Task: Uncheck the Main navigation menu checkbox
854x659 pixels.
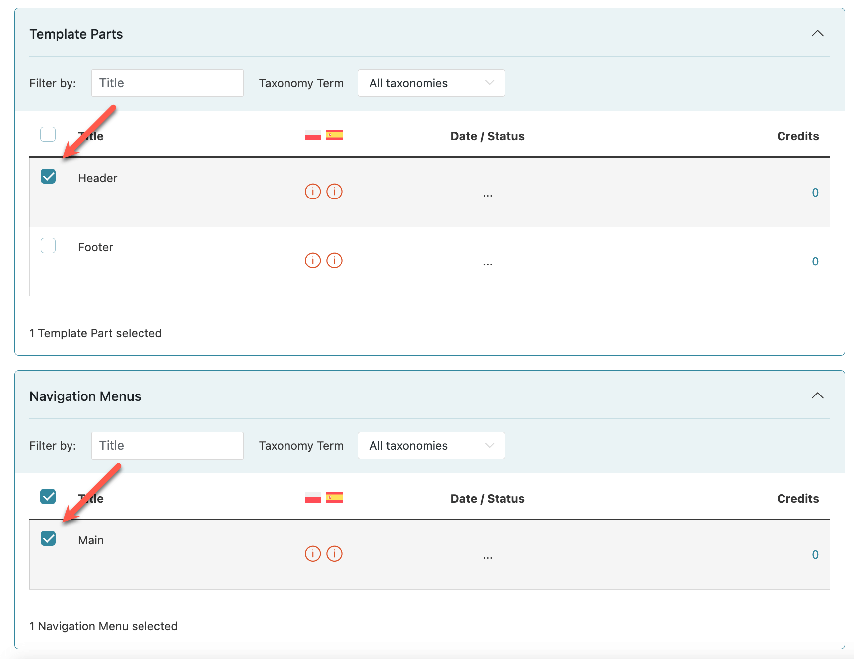Action: pos(48,539)
